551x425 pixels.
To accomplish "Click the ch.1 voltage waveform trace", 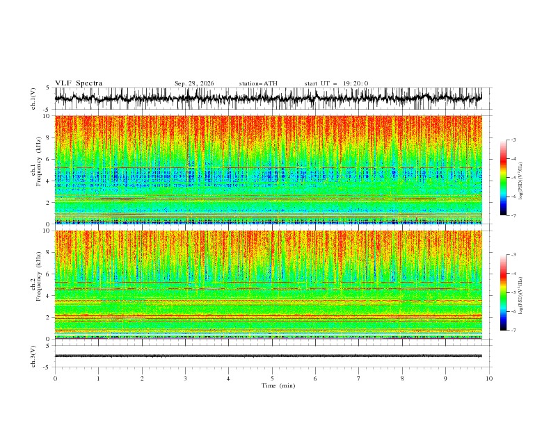I will click(x=268, y=98).
